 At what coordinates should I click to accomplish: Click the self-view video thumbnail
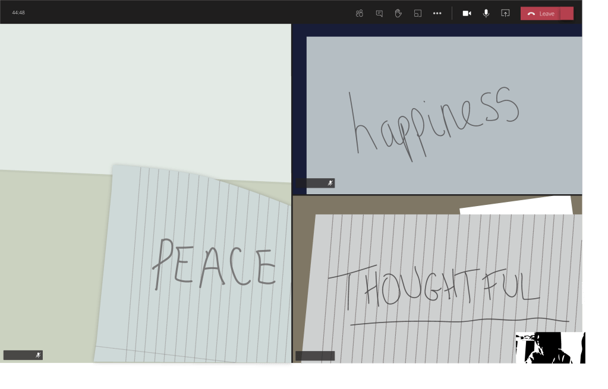coord(550,348)
